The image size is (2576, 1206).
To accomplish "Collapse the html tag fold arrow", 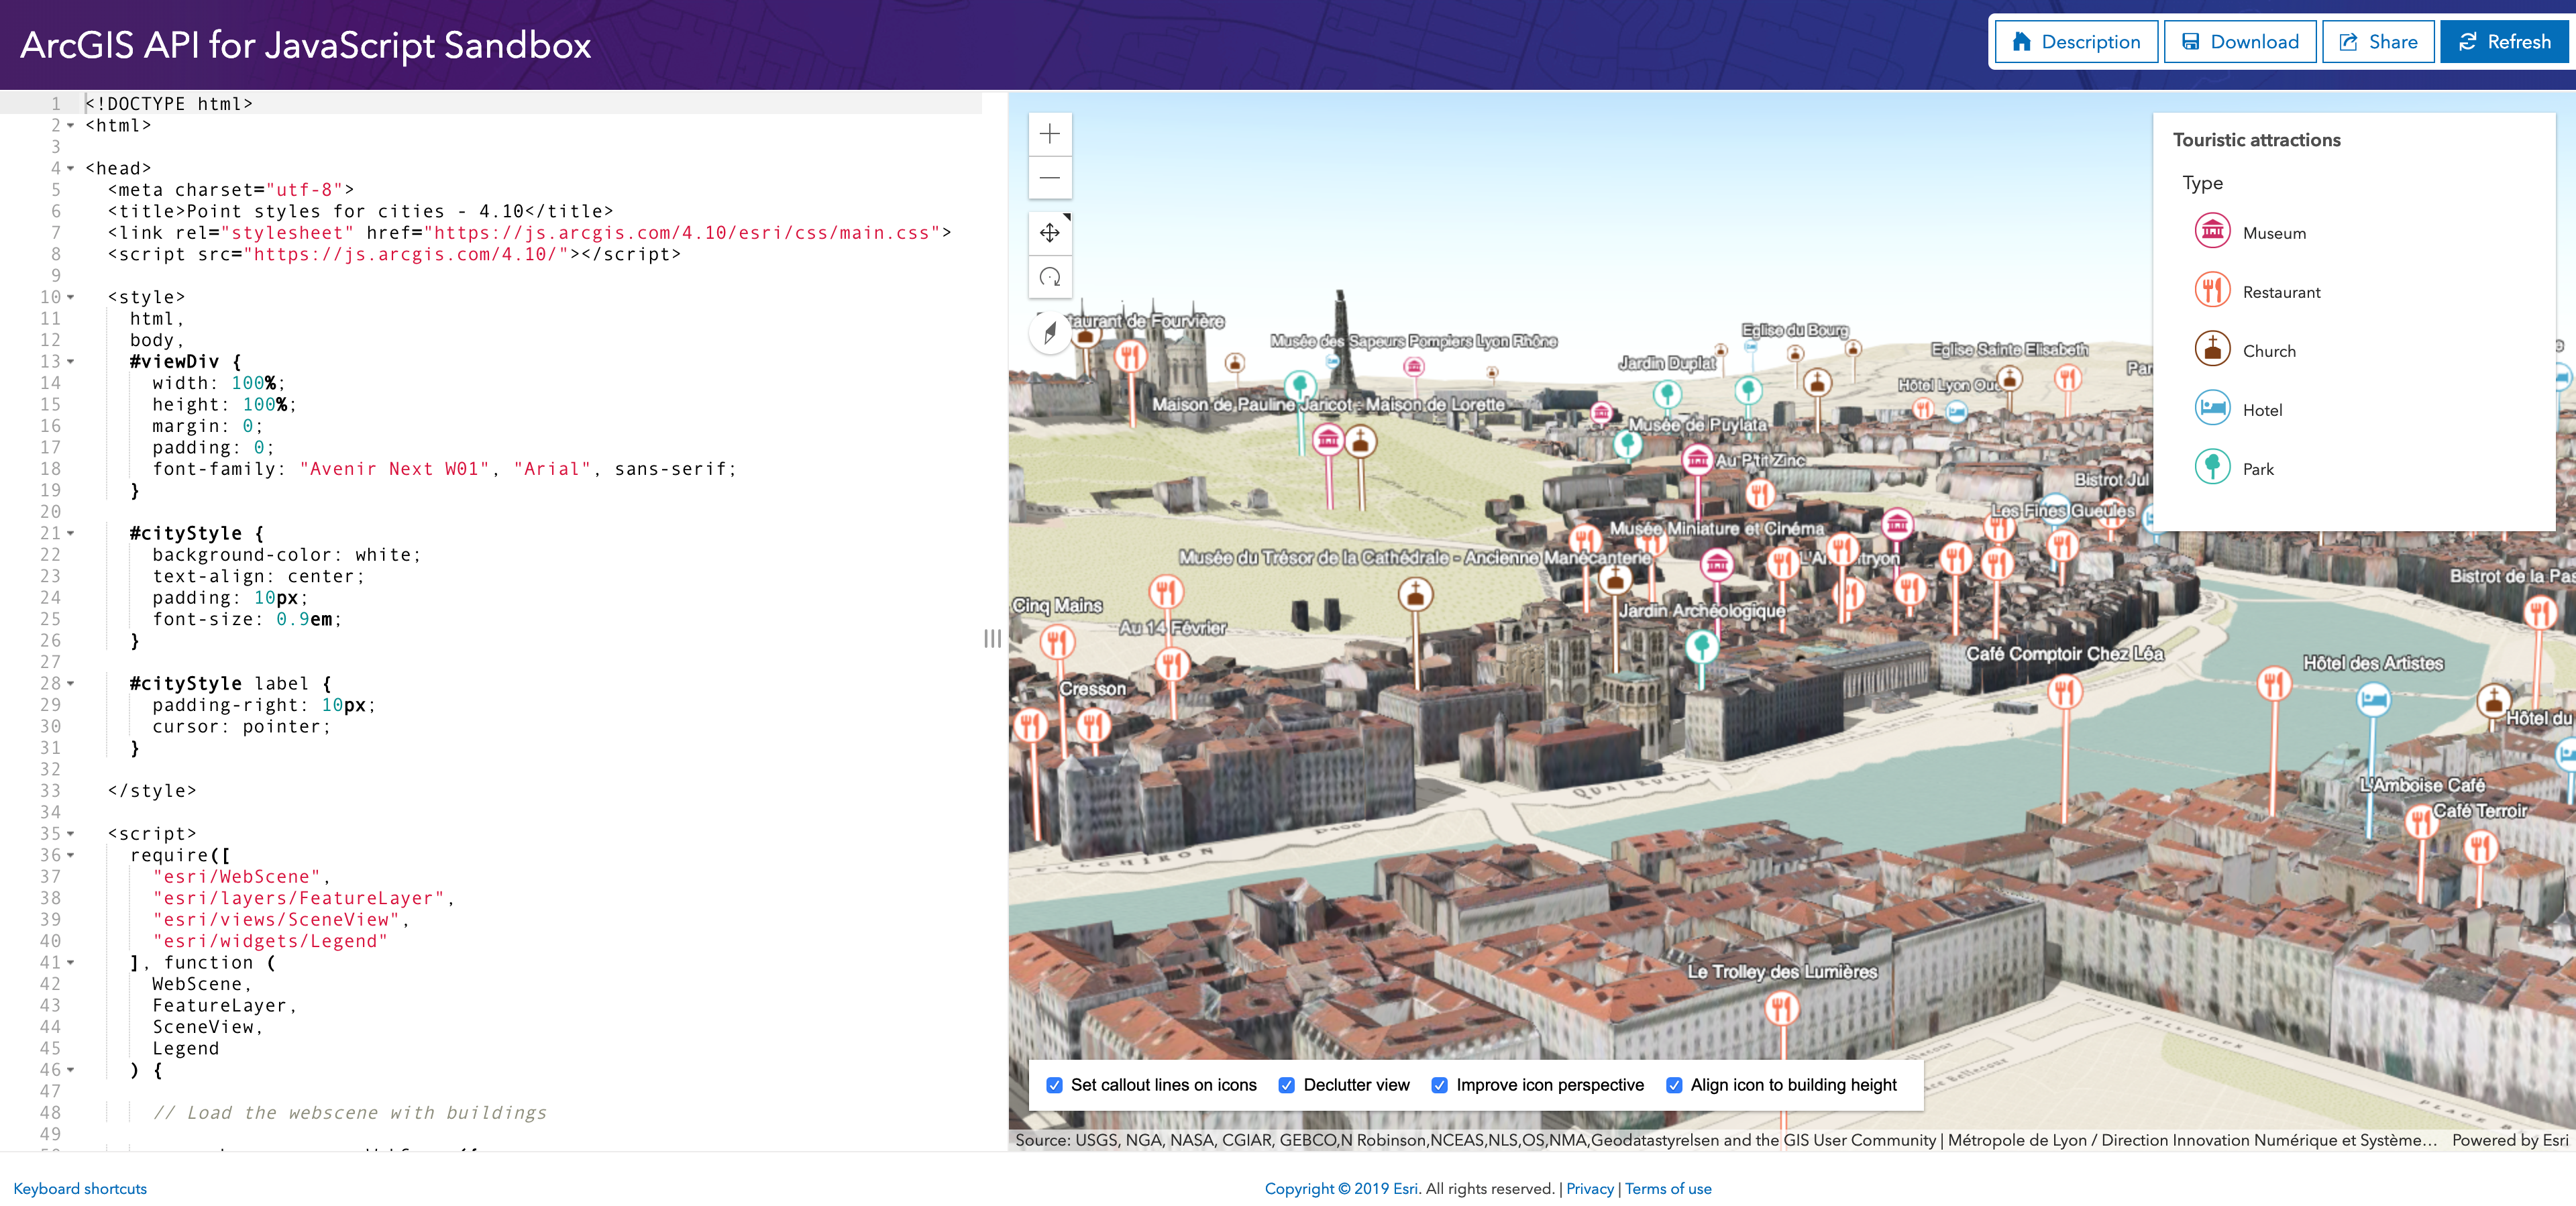I will 71,126.
